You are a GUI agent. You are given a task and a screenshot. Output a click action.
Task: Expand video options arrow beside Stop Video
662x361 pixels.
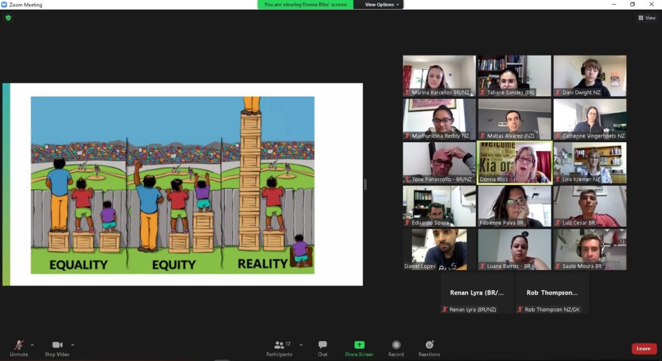[72, 344]
